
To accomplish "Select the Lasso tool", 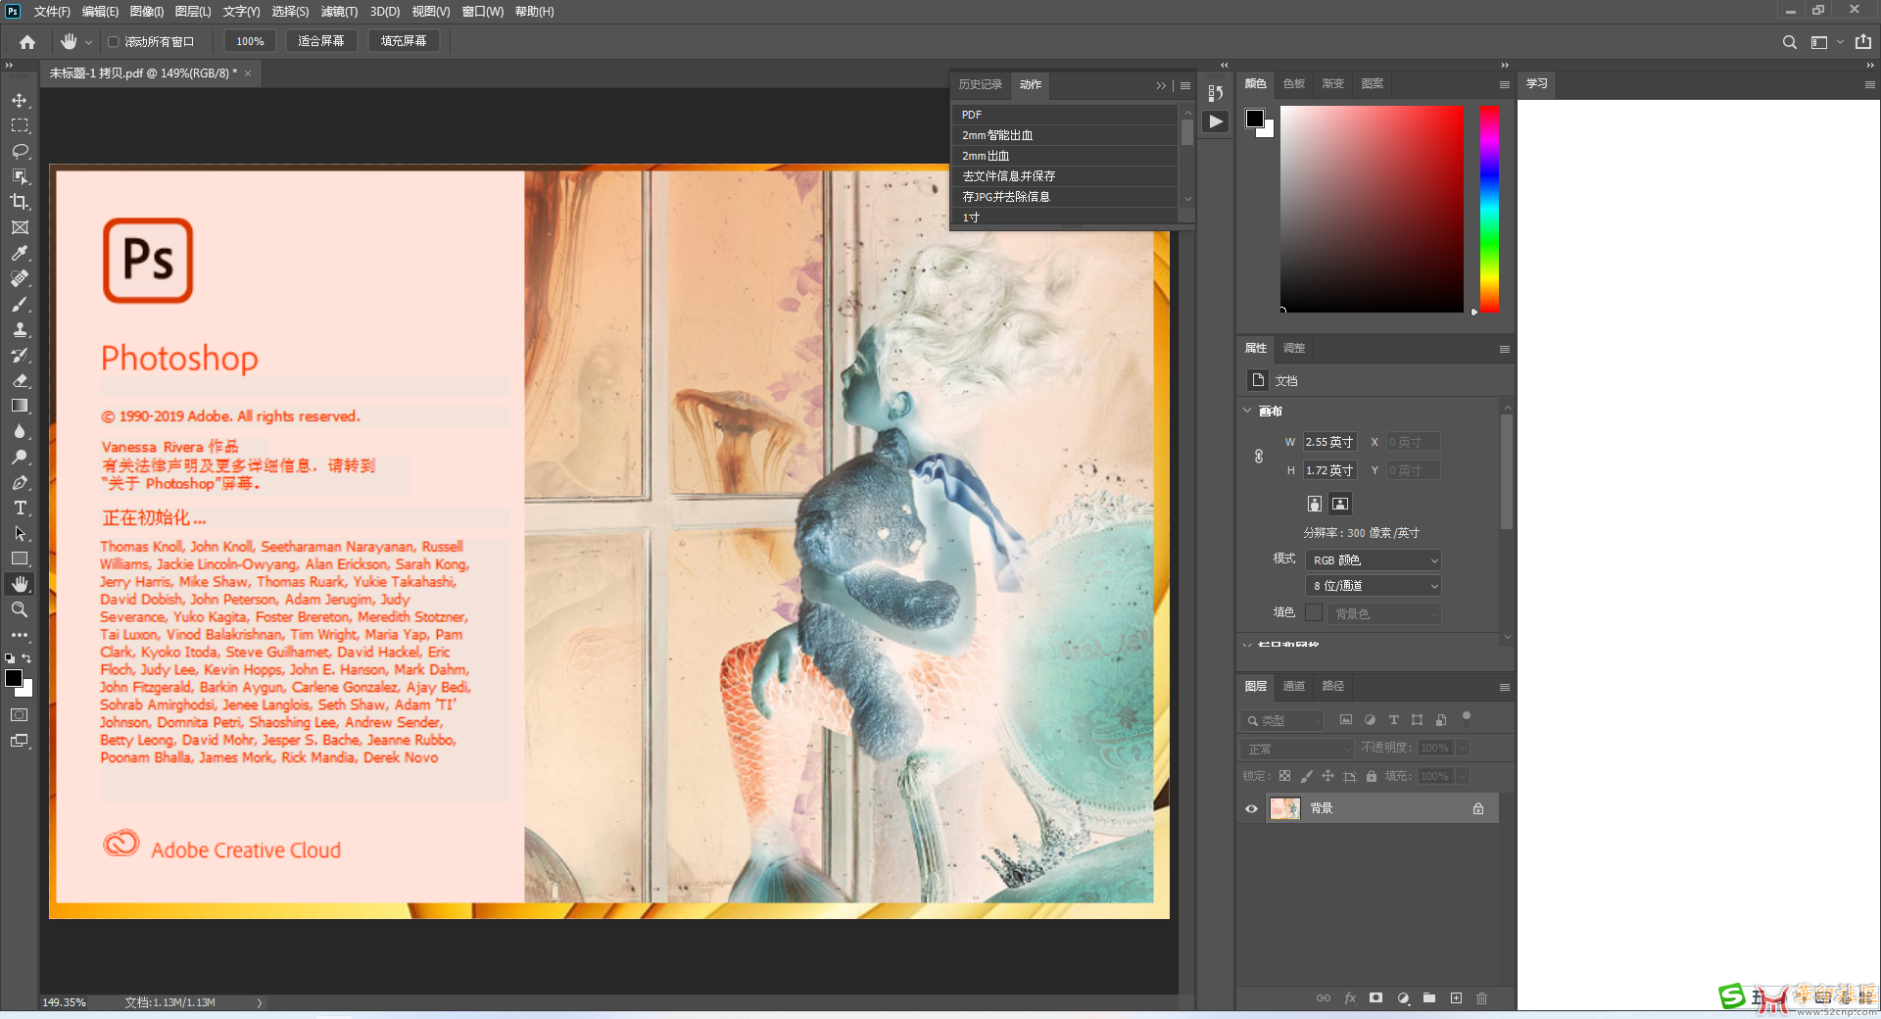I will [x=20, y=151].
